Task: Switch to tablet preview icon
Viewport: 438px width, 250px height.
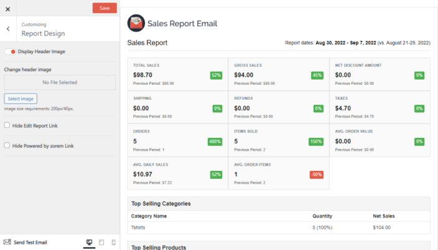Action: (x=101, y=242)
